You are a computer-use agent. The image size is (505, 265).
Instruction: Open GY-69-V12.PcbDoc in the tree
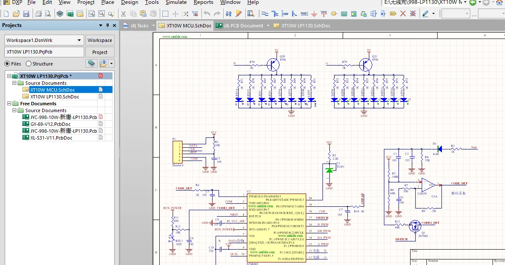(x=51, y=124)
